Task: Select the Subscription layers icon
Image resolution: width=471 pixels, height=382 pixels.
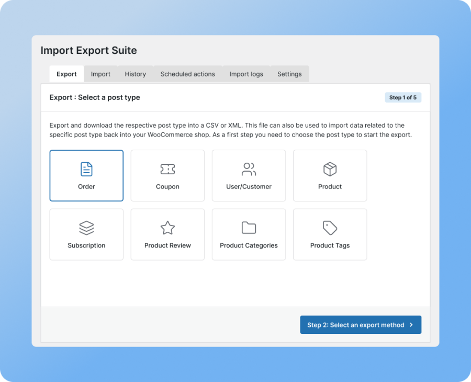Action: tap(86, 228)
